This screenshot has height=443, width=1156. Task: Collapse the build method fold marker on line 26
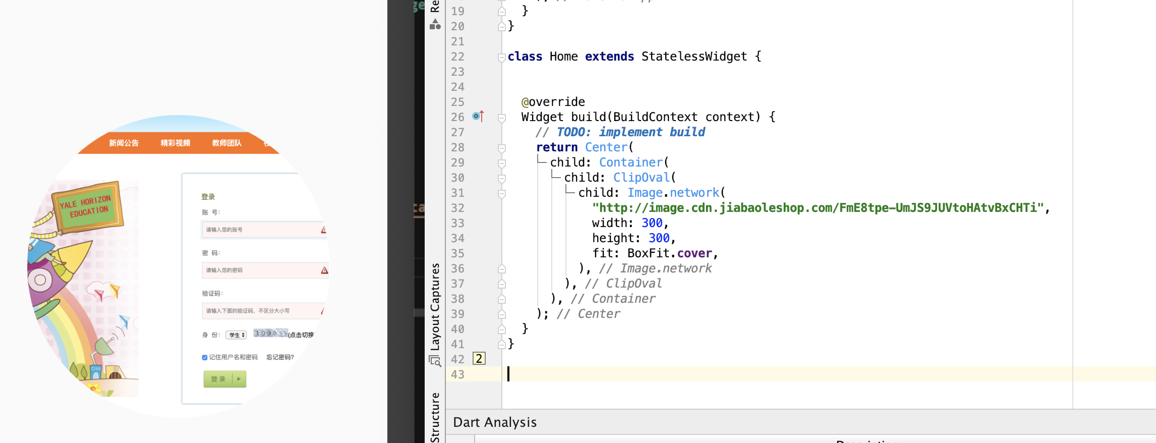coord(501,118)
